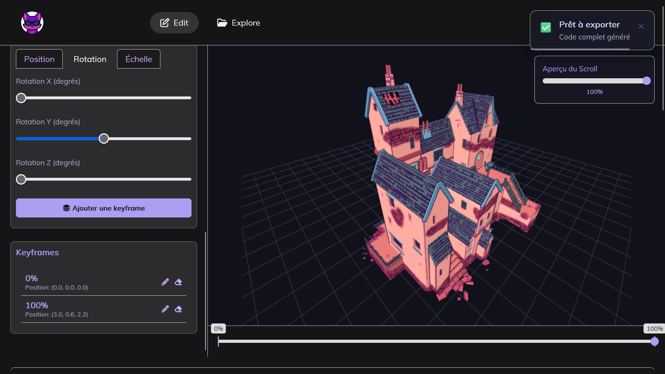This screenshot has width=665, height=374.
Task: Switch to the Position tab
Action: coord(39,59)
